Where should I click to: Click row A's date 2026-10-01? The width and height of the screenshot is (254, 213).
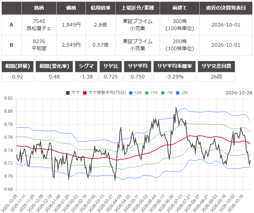tap(226, 25)
